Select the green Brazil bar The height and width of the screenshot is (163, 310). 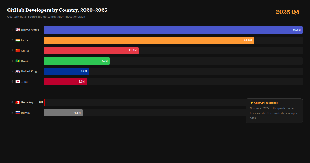[x=77, y=61]
